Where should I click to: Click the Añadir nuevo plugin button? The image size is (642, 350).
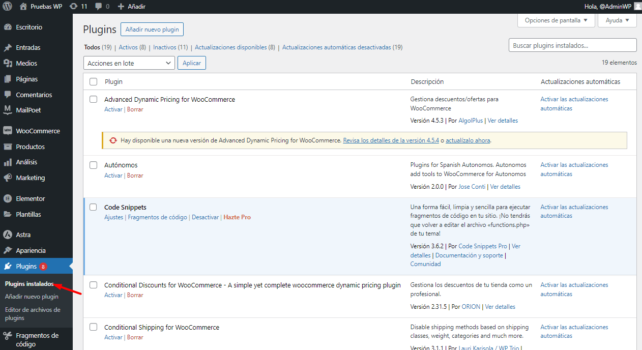click(152, 30)
